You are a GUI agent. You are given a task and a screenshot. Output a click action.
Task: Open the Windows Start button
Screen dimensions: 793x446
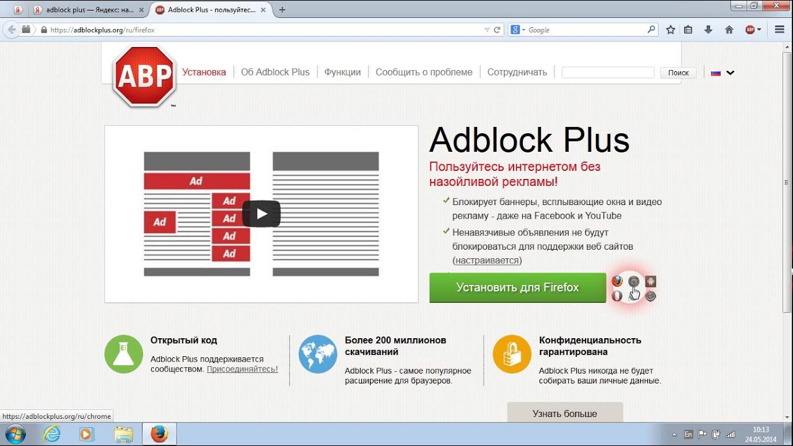[x=15, y=434]
